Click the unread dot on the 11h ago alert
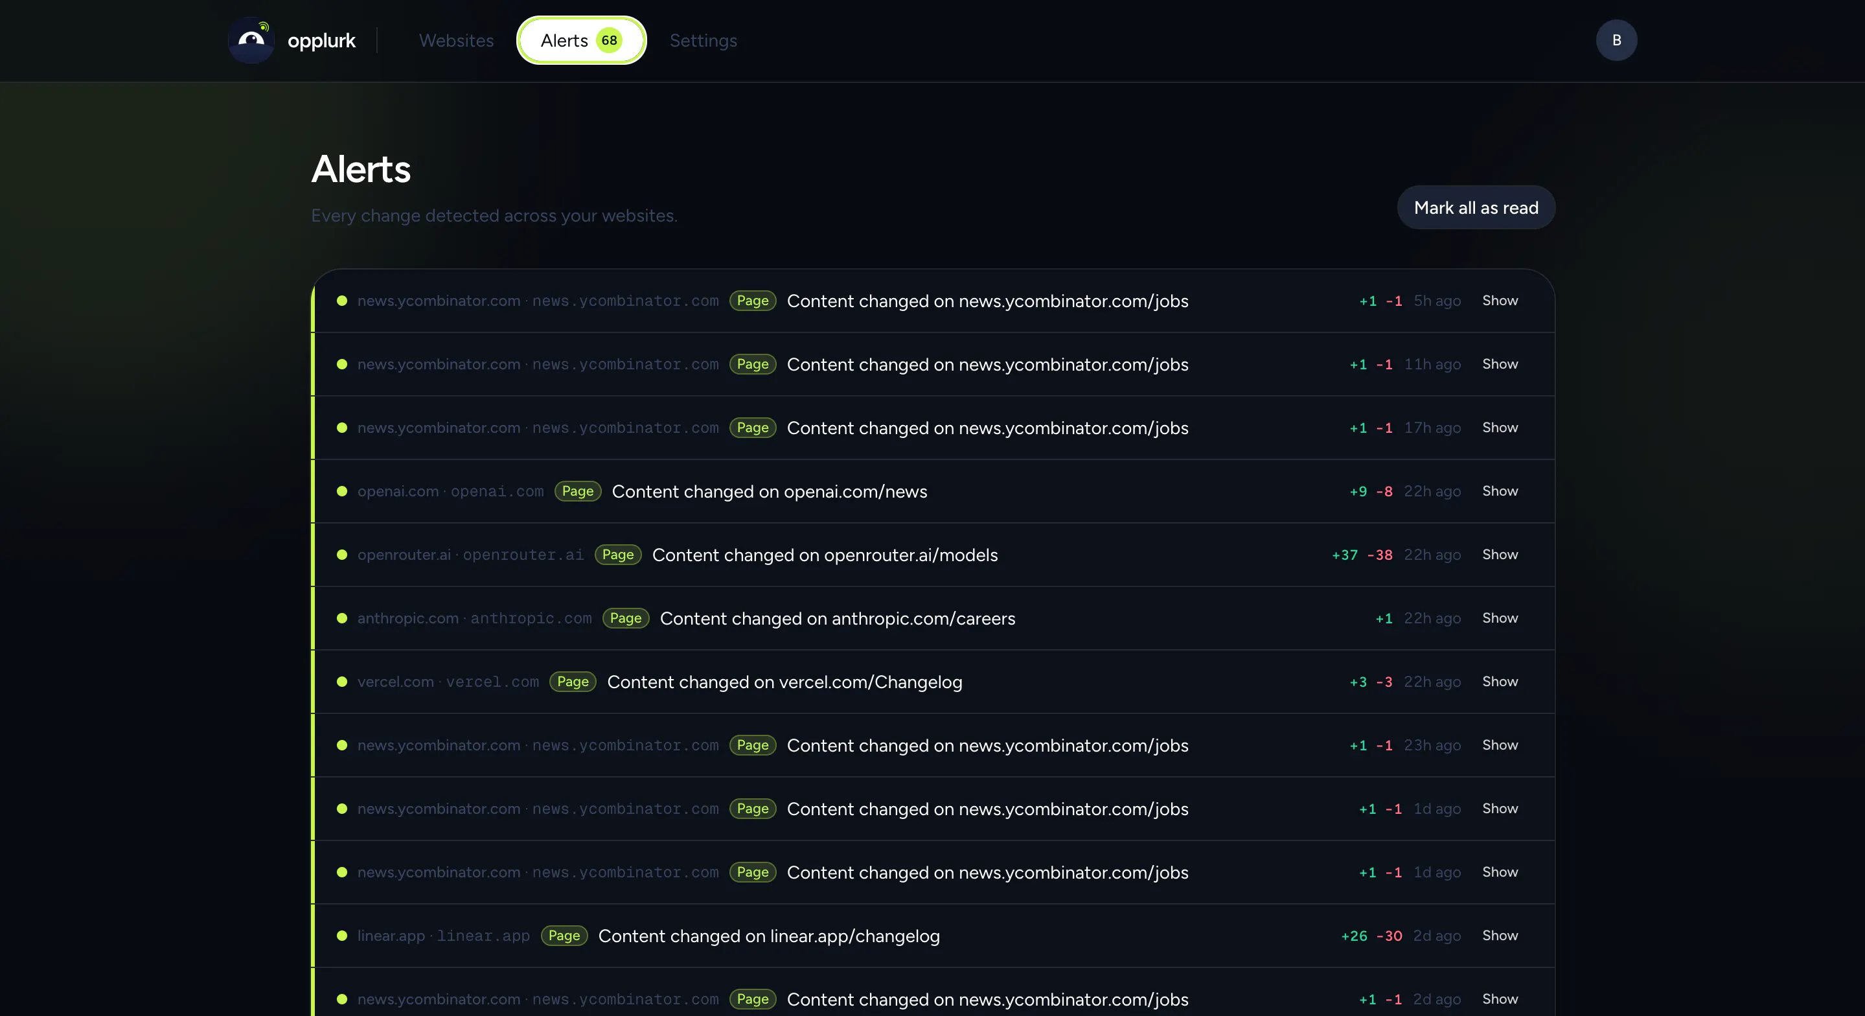The height and width of the screenshot is (1016, 1865). tap(342, 364)
